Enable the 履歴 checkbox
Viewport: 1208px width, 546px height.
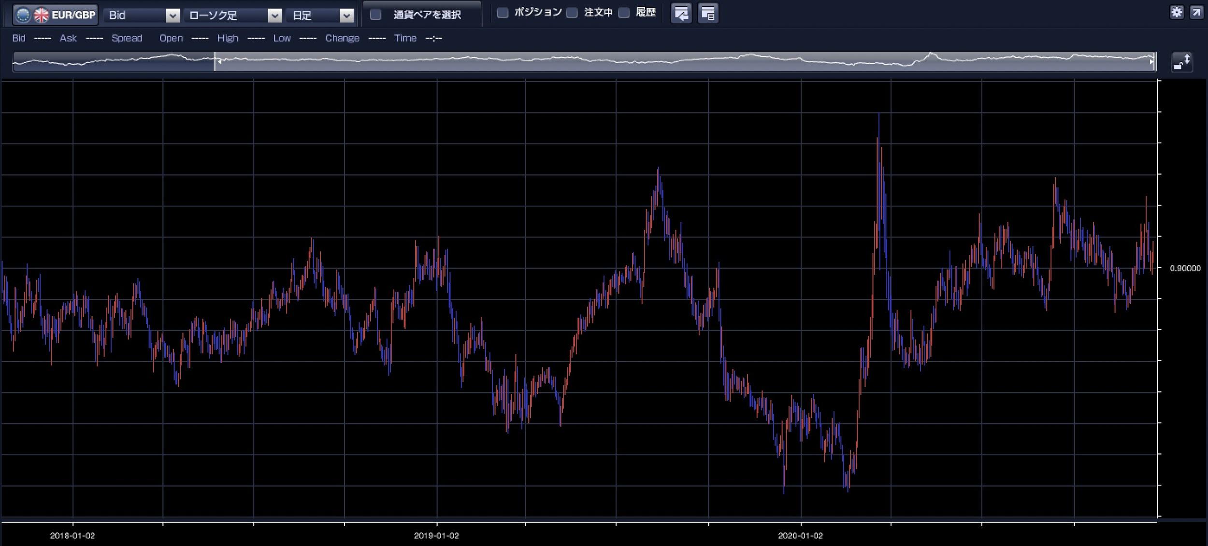pyautogui.click(x=624, y=13)
